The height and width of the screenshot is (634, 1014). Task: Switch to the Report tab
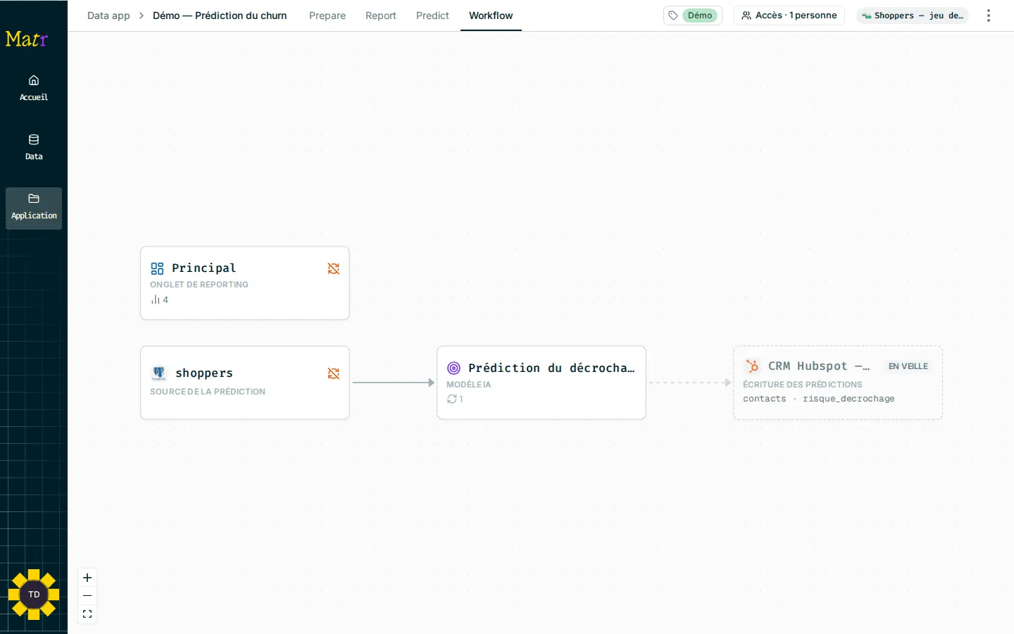tap(381, 15)
